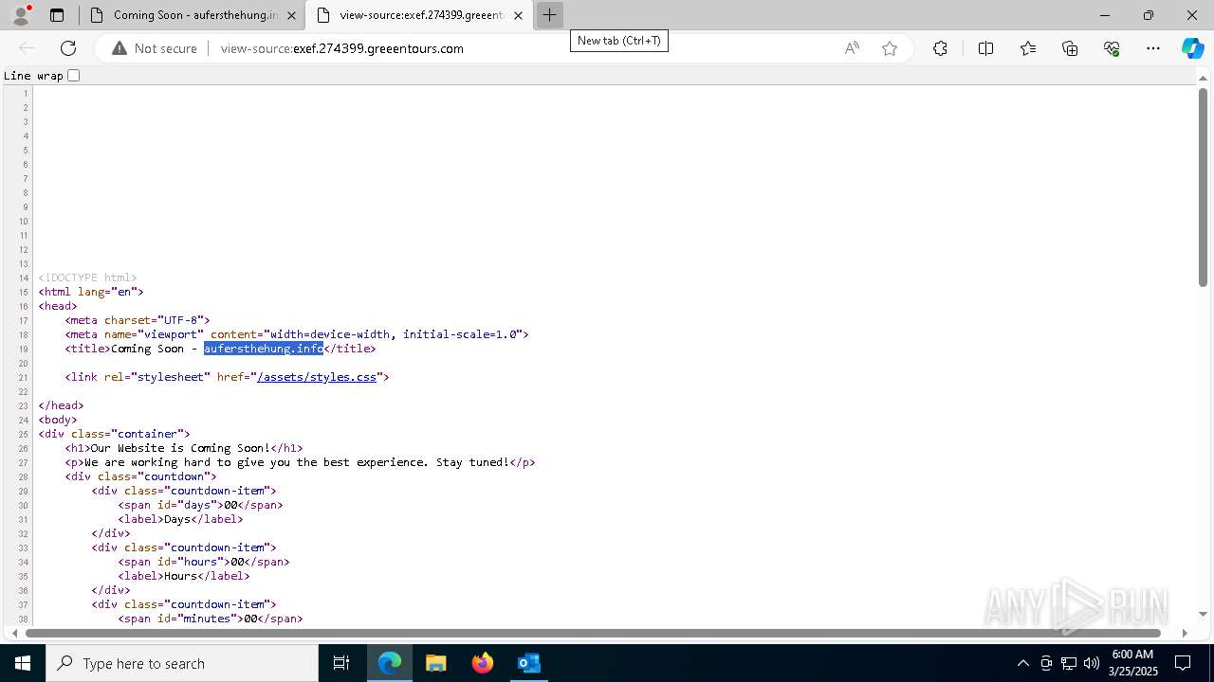Viewport: 1214px width, 682px height.
Task: Click the span id="minutes" line
Action: tap(211, 619)
